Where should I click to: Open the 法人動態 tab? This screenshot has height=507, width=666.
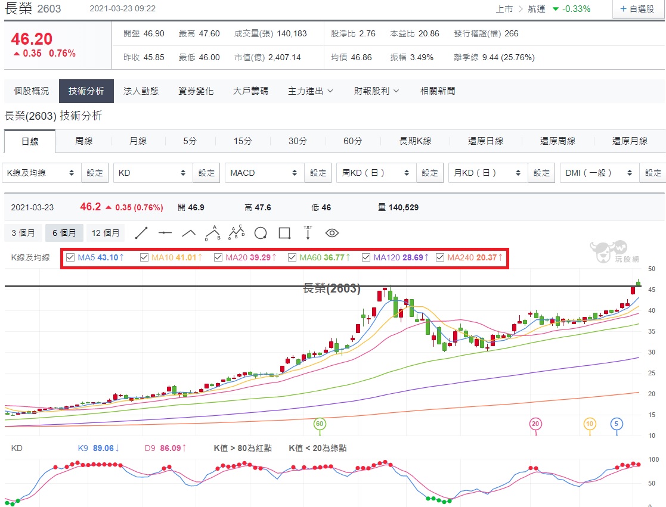click(x=141, y=91)
